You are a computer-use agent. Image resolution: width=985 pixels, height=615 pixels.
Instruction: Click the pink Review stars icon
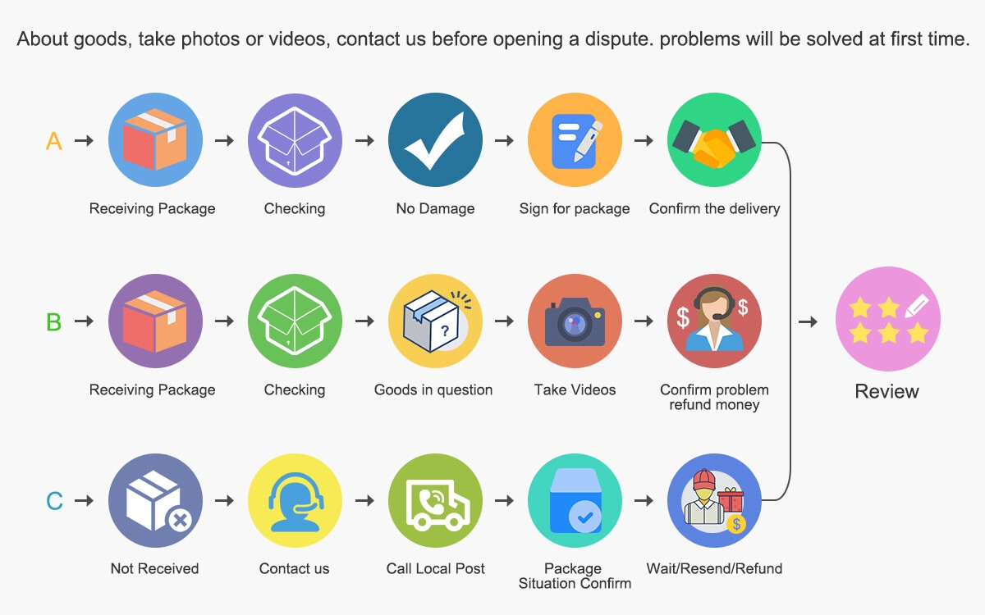click(x=887, y=320)
